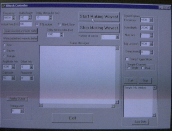Click inside the Status Messages text area
172x131 pixels.
77,75
